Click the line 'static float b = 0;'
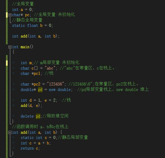165x158 pixels. click(33, 26)
